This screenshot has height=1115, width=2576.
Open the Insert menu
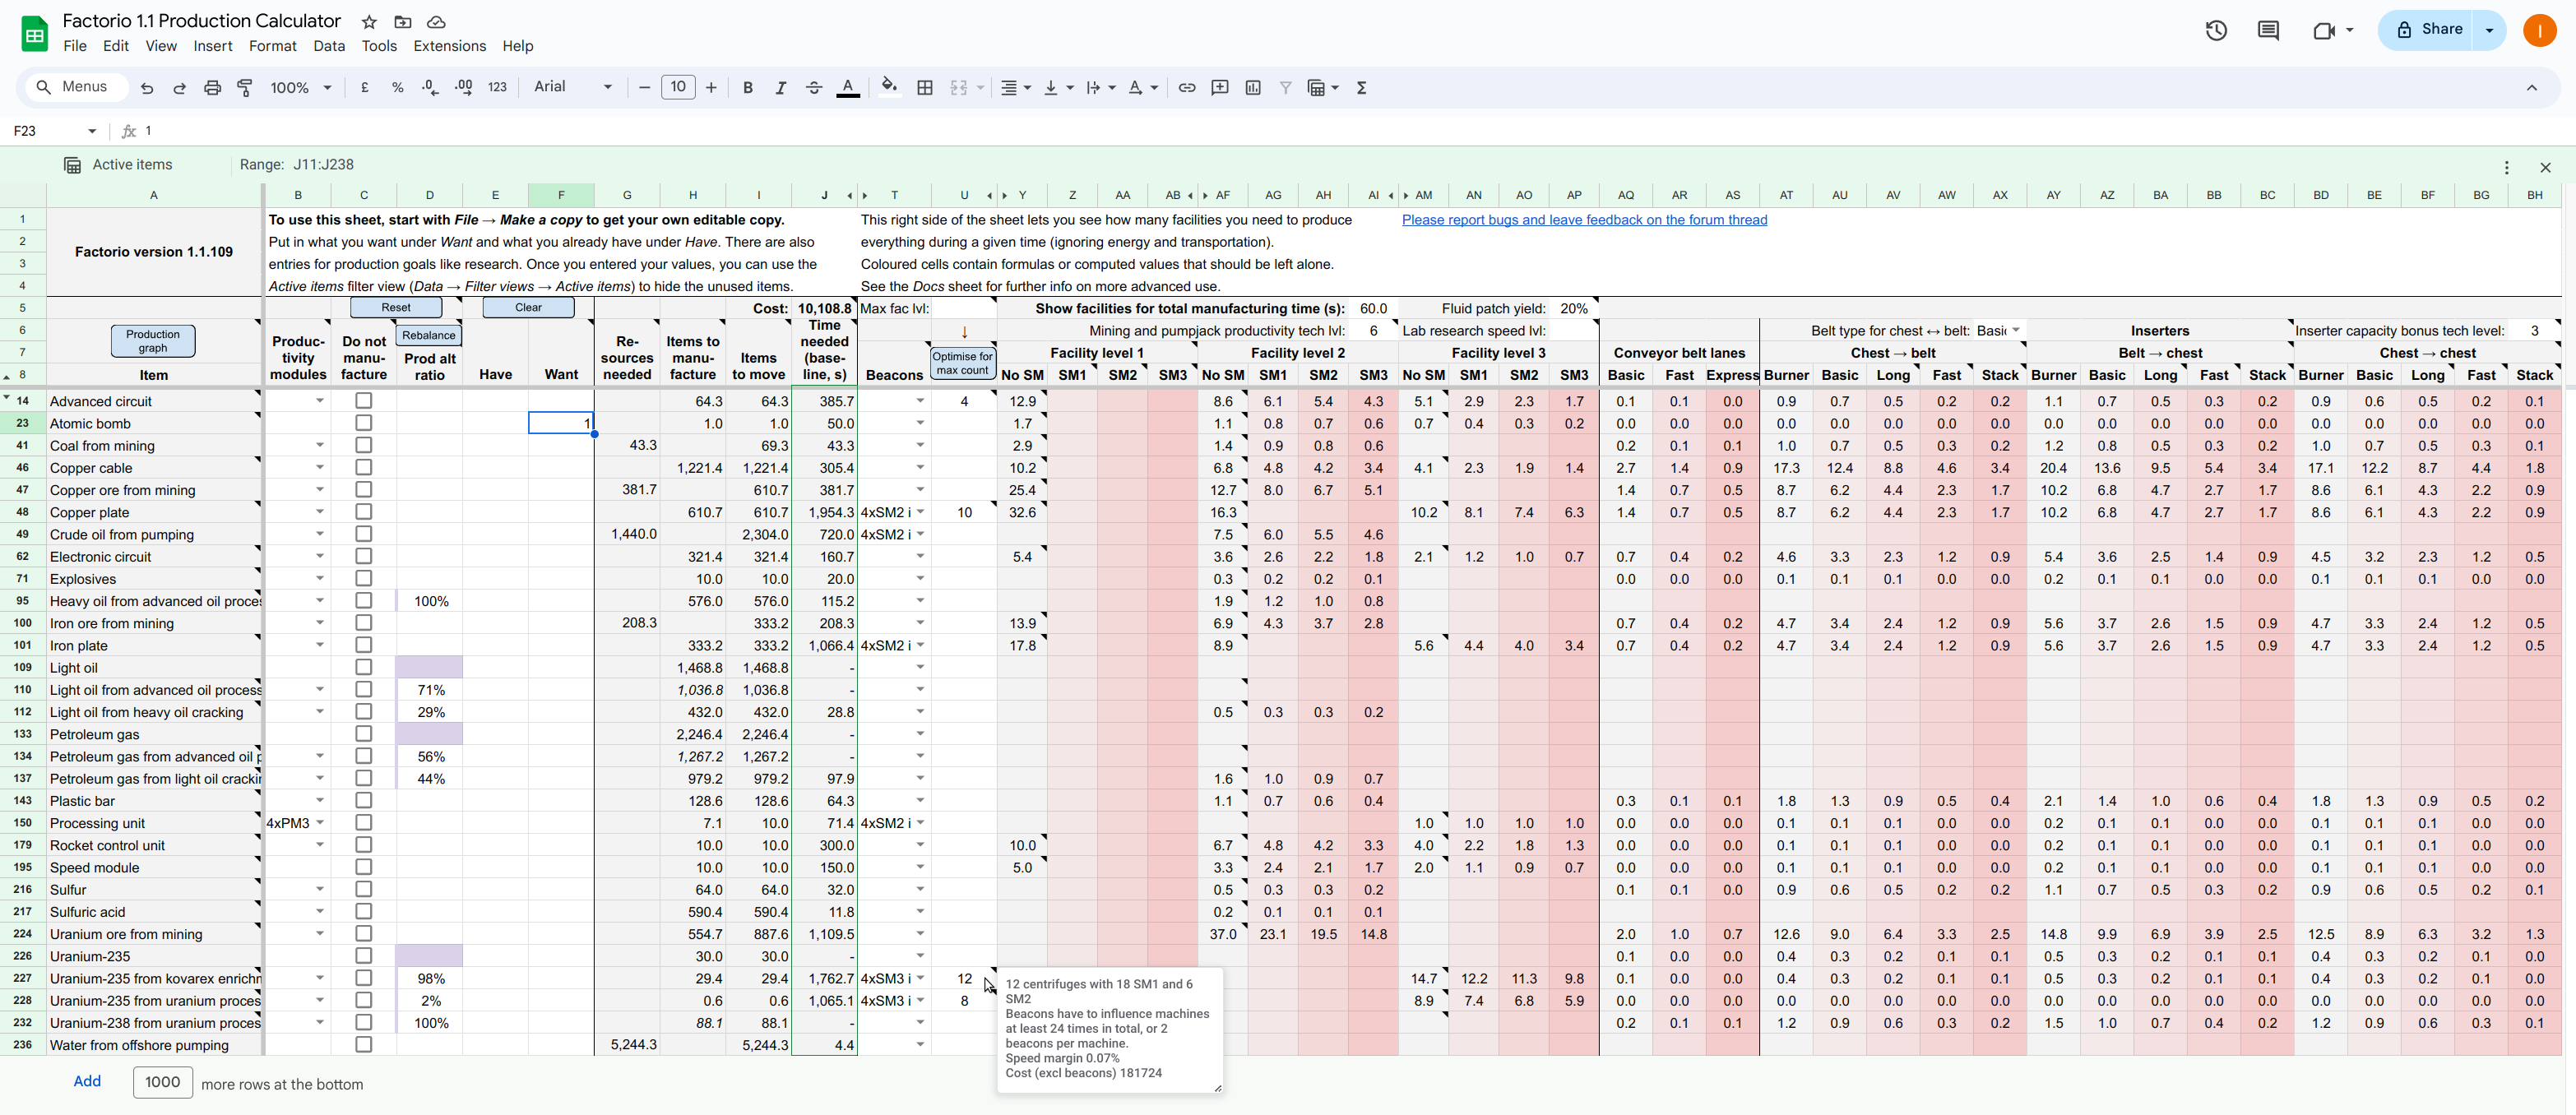click(213, 46)
